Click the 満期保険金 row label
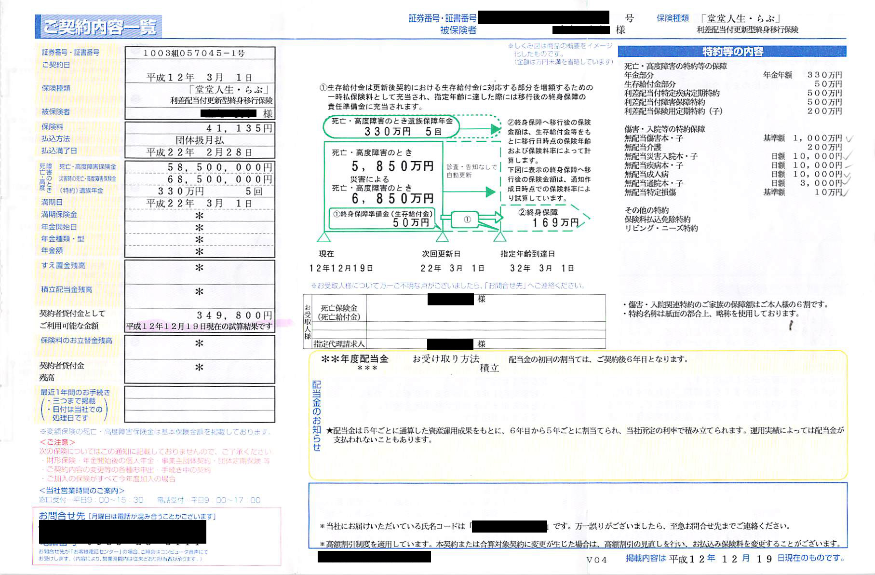The width and height of the screenshot is (875, 575). (59, 214)
